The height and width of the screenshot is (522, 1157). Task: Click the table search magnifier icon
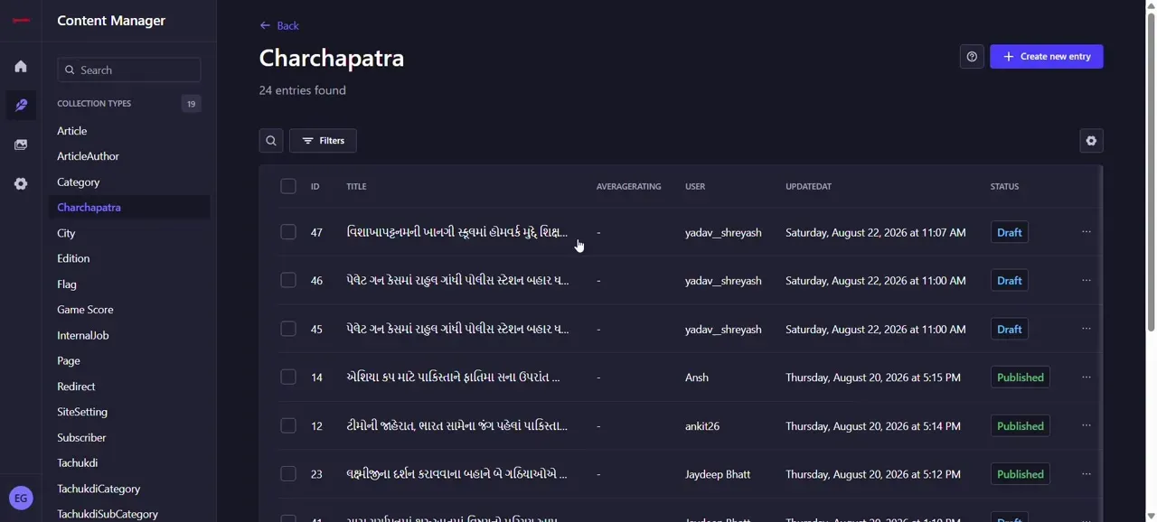271,141
